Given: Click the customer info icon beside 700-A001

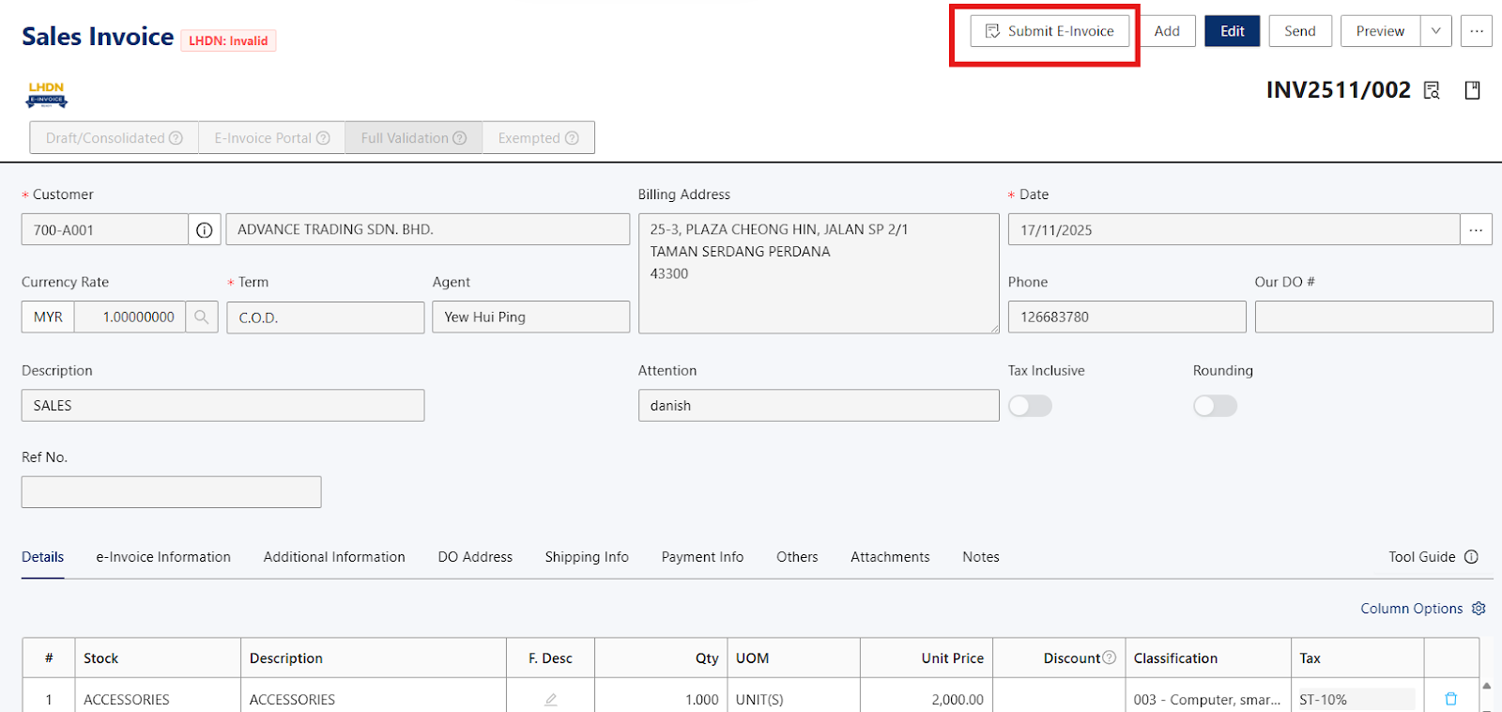Looking at the screenshot, I should pos(205,230).
